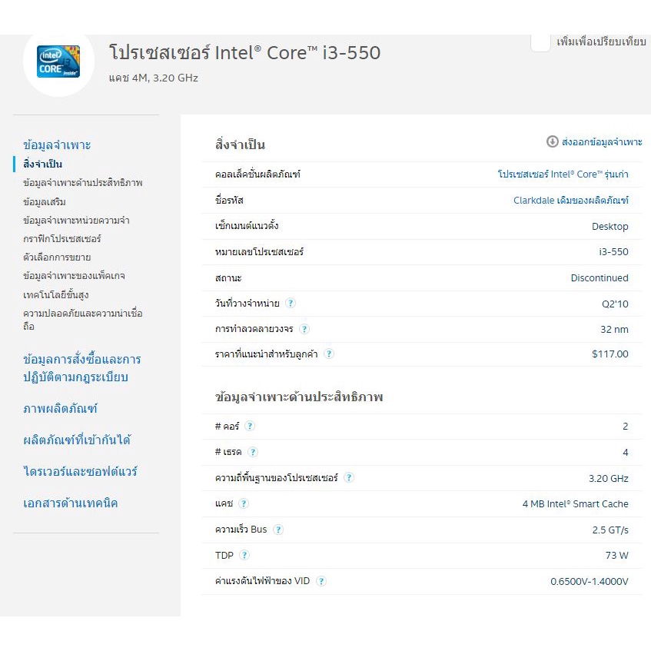651x651 pixels.
Task: Show cache info question mark icon
Action: pyautogui.click(x=244, y=504)
